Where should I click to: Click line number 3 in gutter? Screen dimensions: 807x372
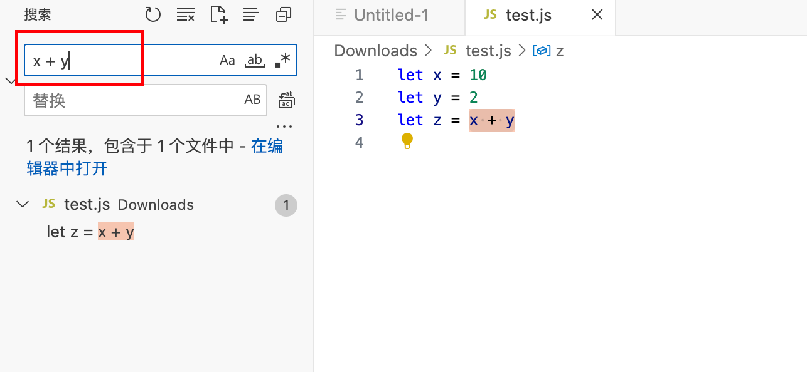tap(359, 120)
